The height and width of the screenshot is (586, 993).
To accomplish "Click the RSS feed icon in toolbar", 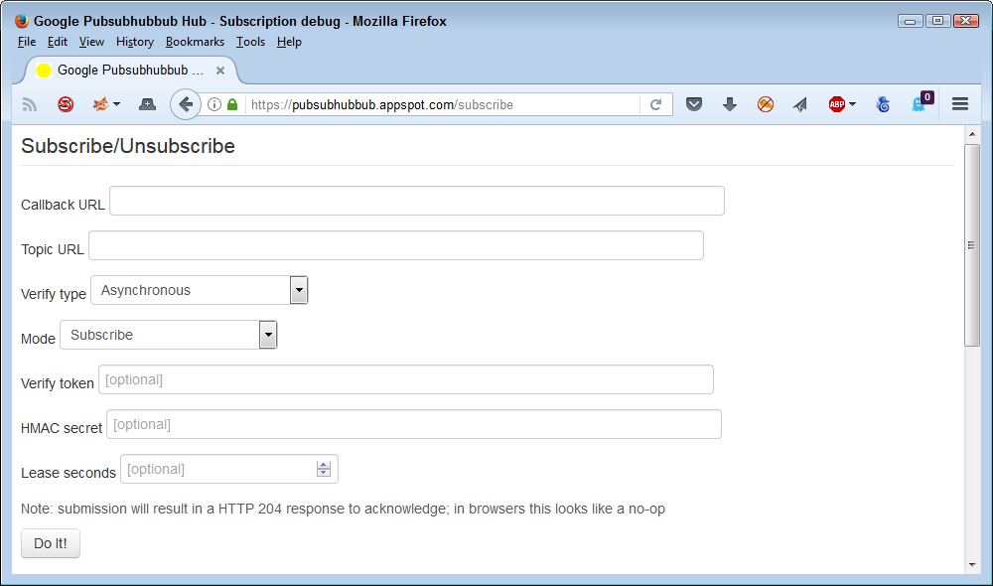I will (29, 104).
